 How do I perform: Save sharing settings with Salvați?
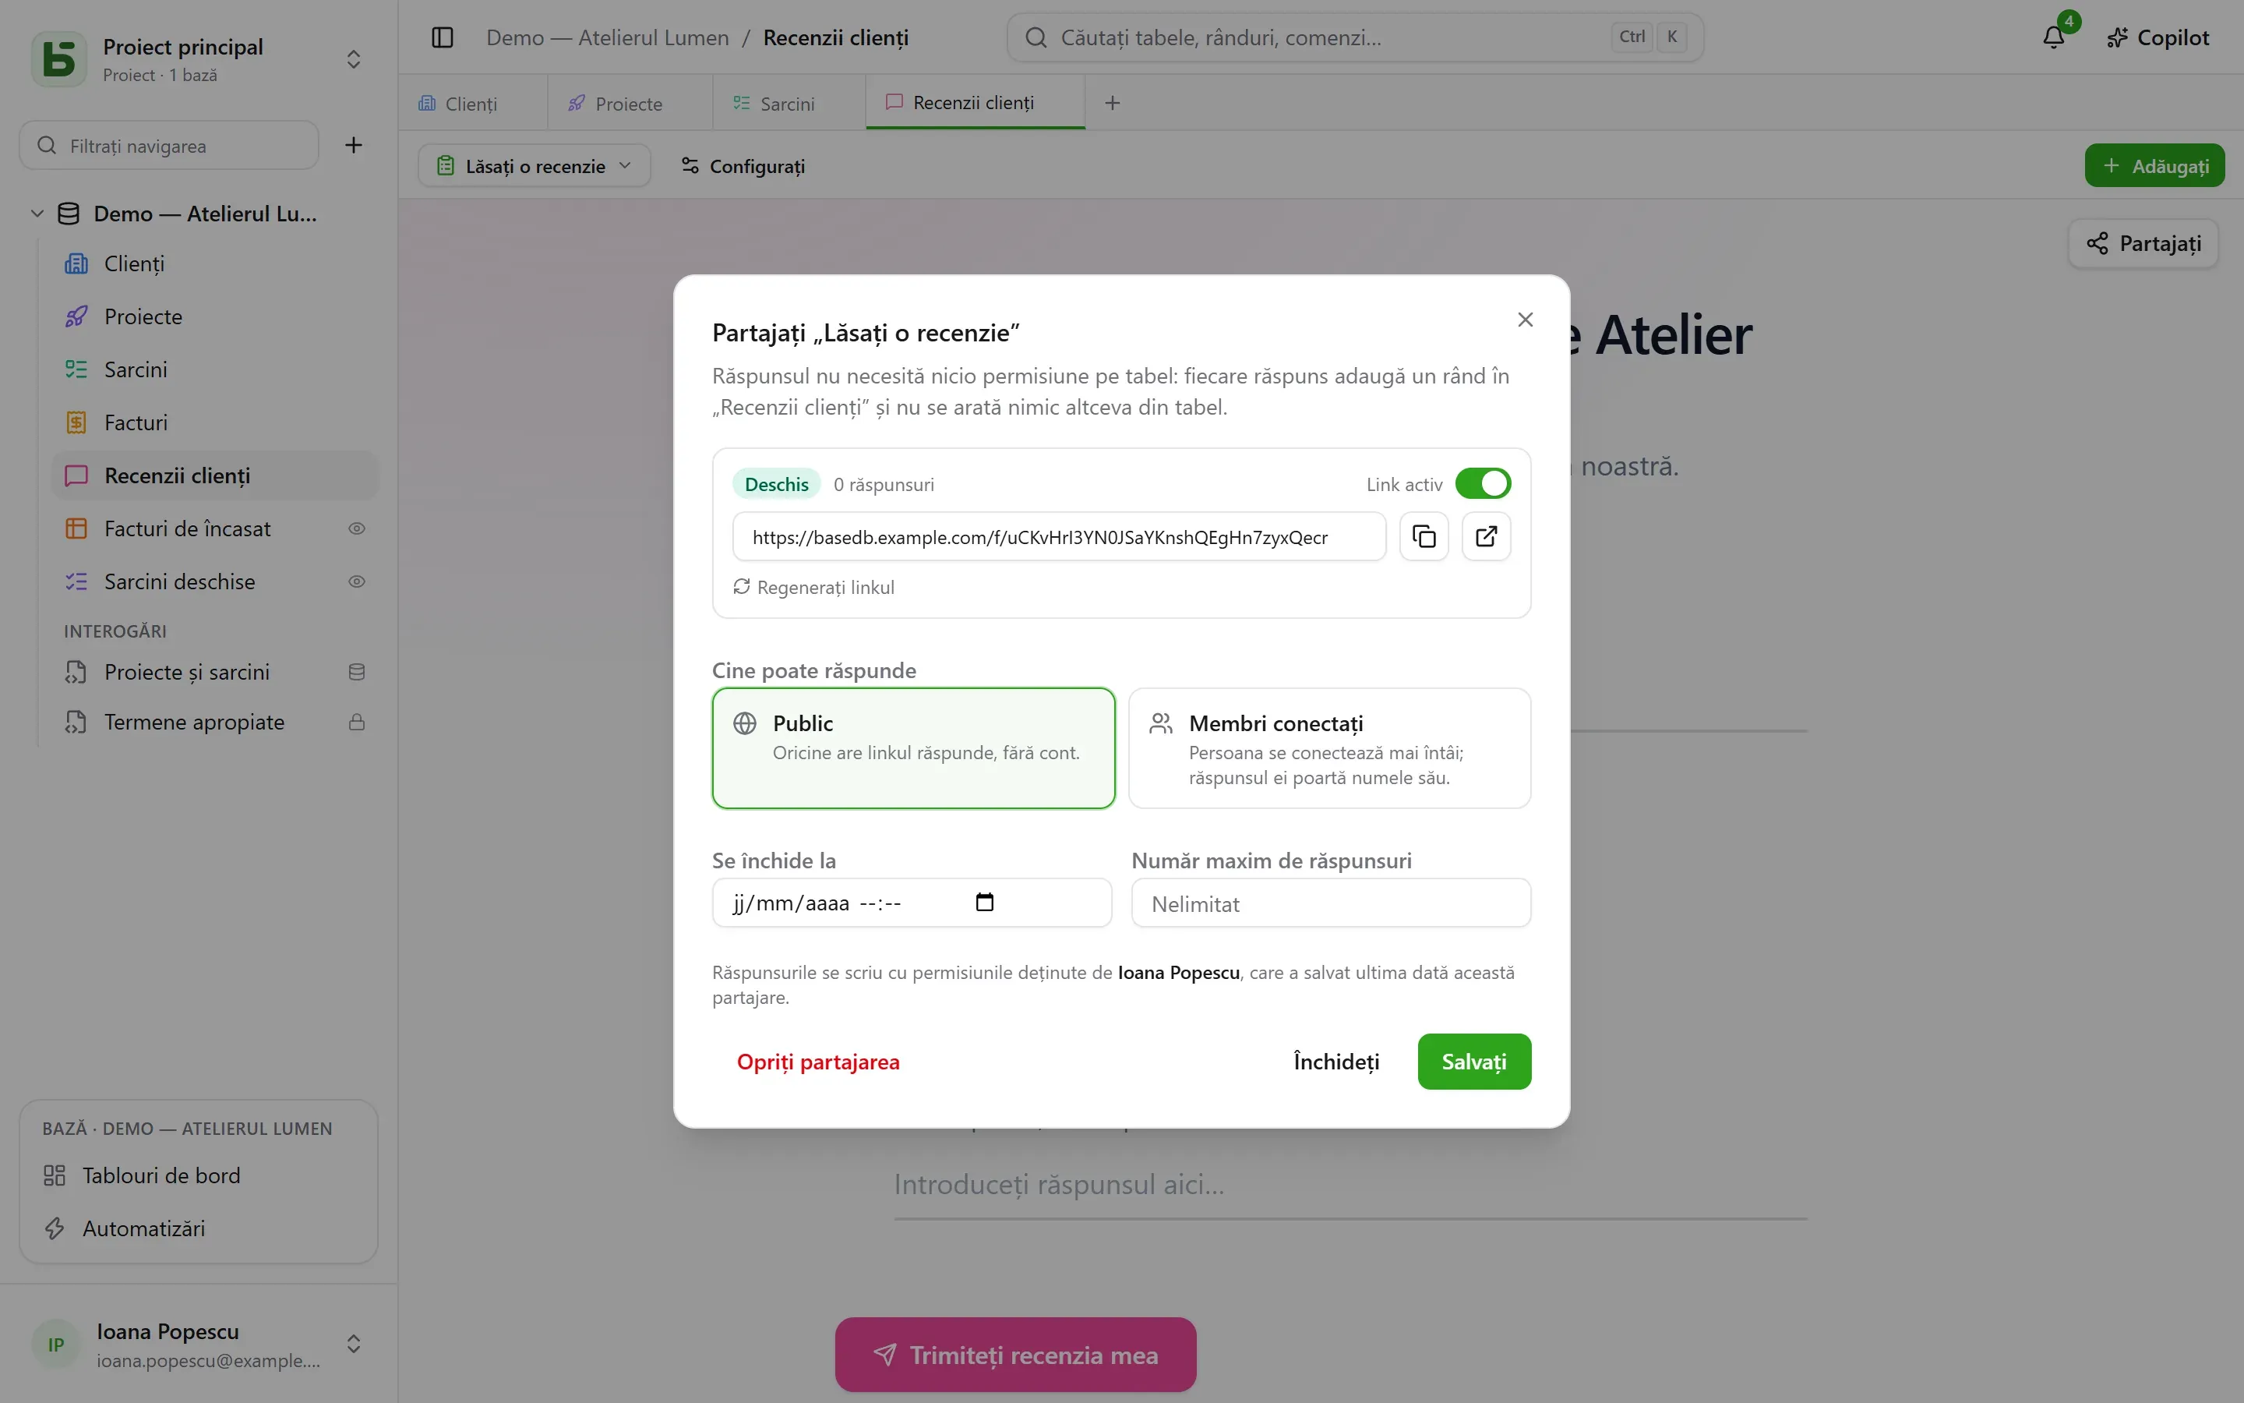[x=1473, y=1062]
